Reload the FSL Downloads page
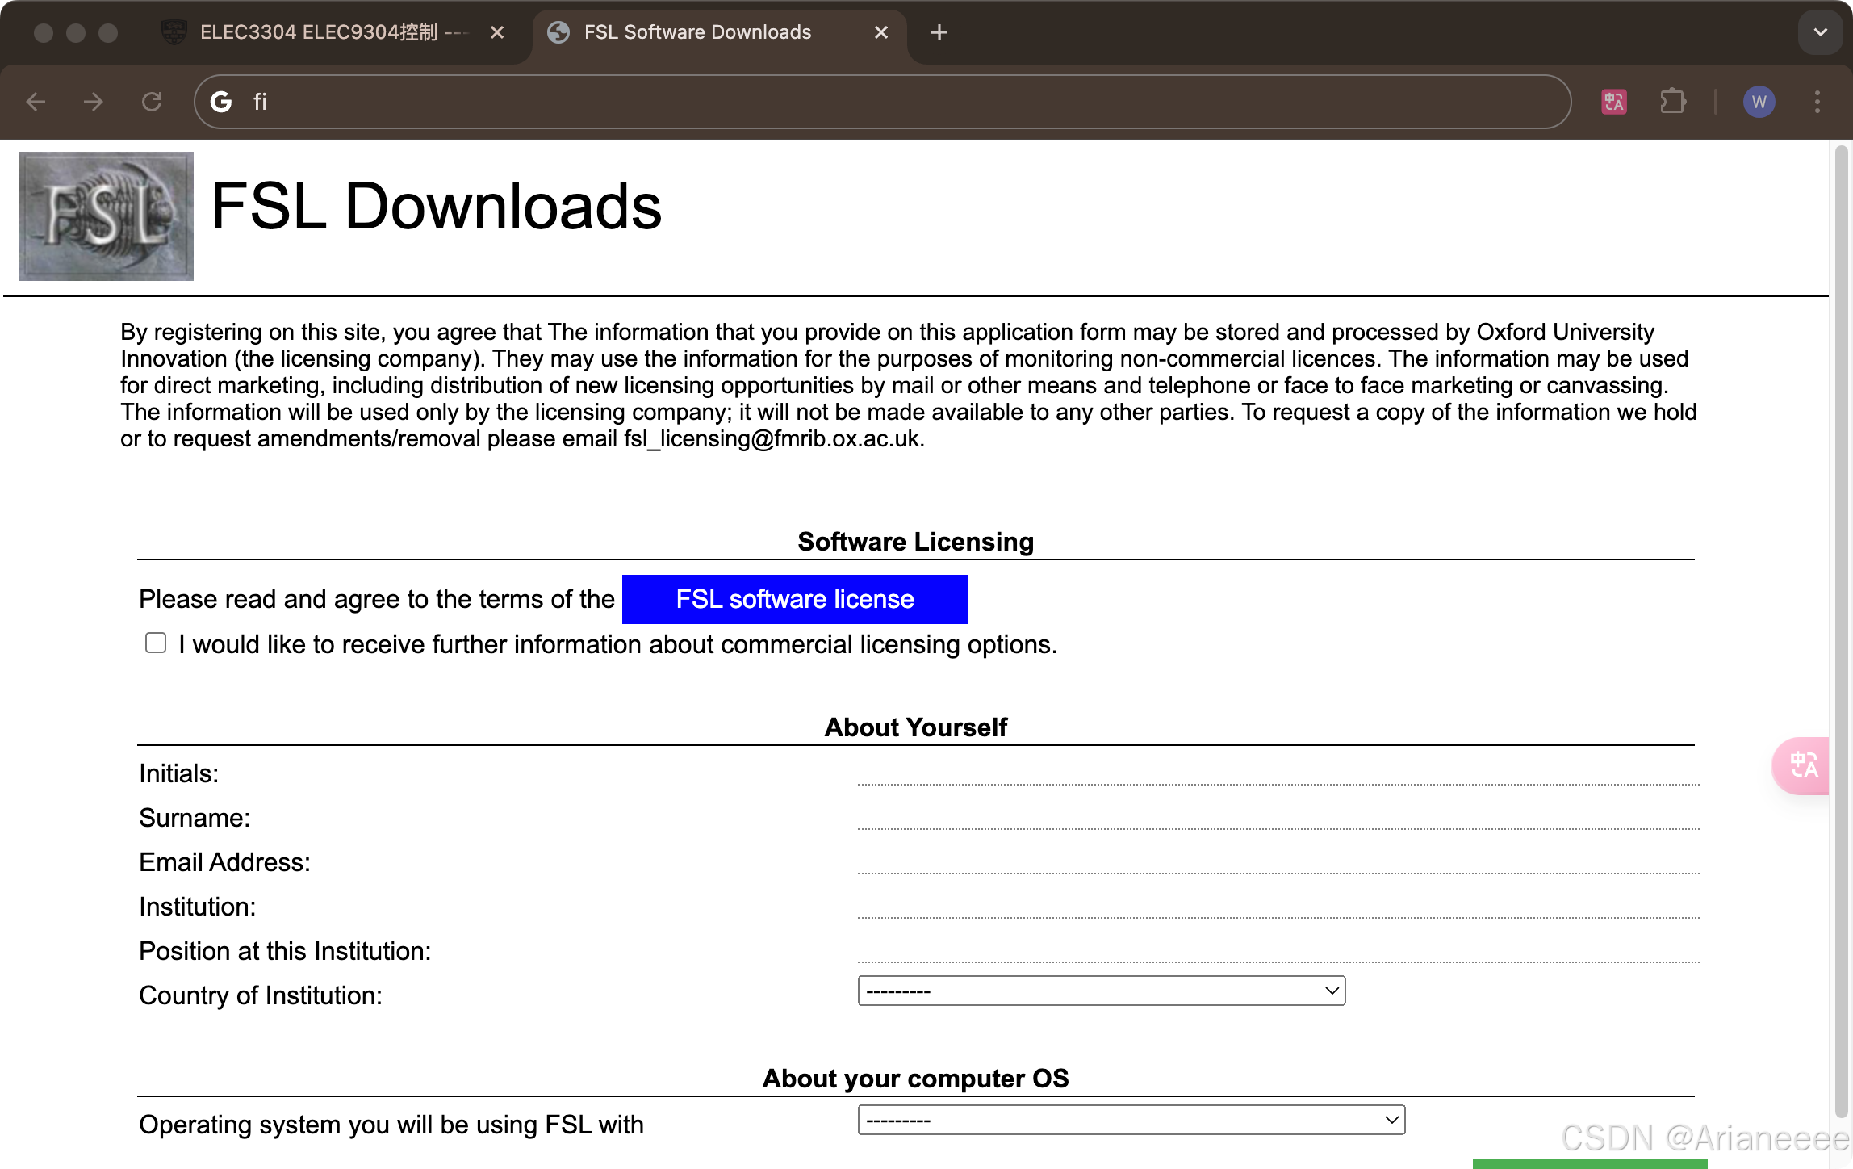The image size is (1853, 1169). point(152,102)
